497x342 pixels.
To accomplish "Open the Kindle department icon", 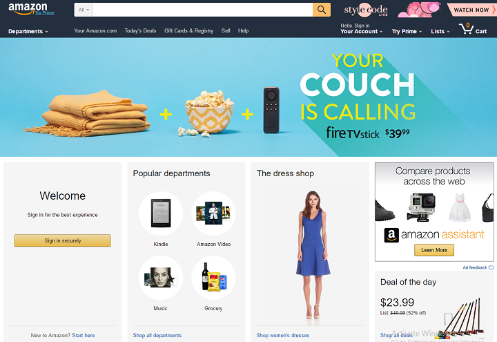I will point(161,213).
